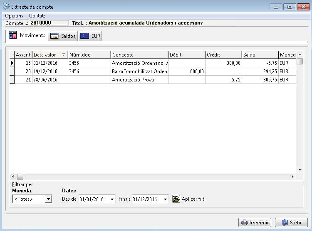
Task: Click the Concepte column header
Action: pos(139,55)
